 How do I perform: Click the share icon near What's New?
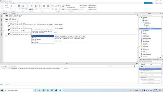pyautogui.click(x=155, y=3)
